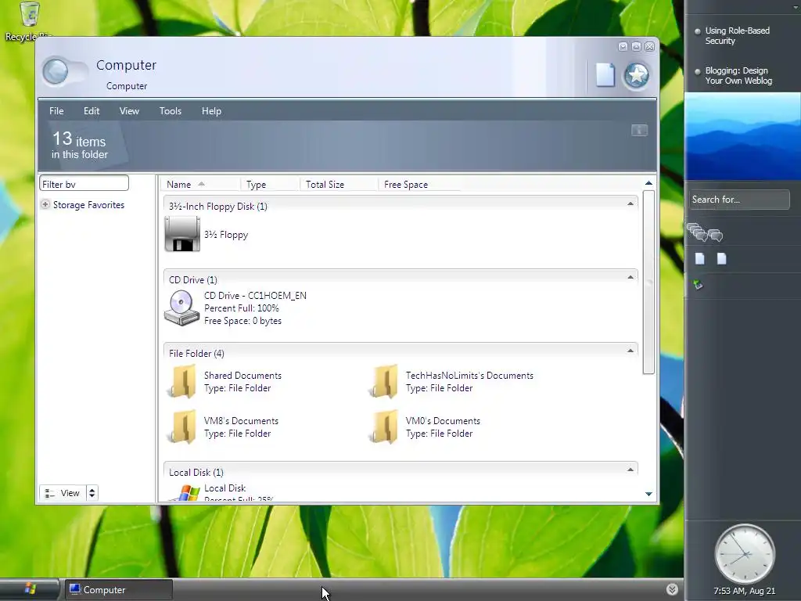Click the round chevron icon at taskbar right end

pos(672,589)
